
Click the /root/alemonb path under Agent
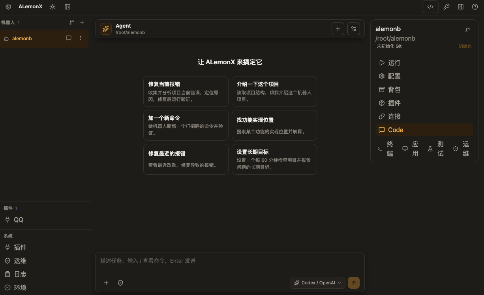pyautogui.click(x=130, y=32)
